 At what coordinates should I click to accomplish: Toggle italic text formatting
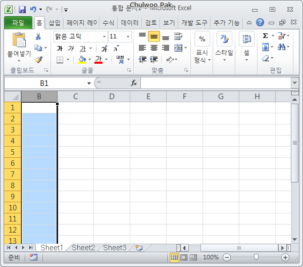click(71, 49)
